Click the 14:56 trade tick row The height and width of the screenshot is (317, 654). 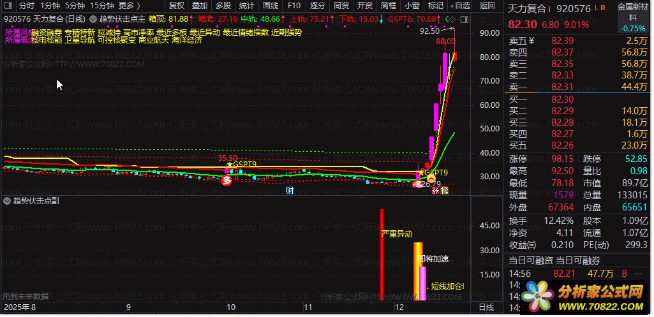(577, 274)
